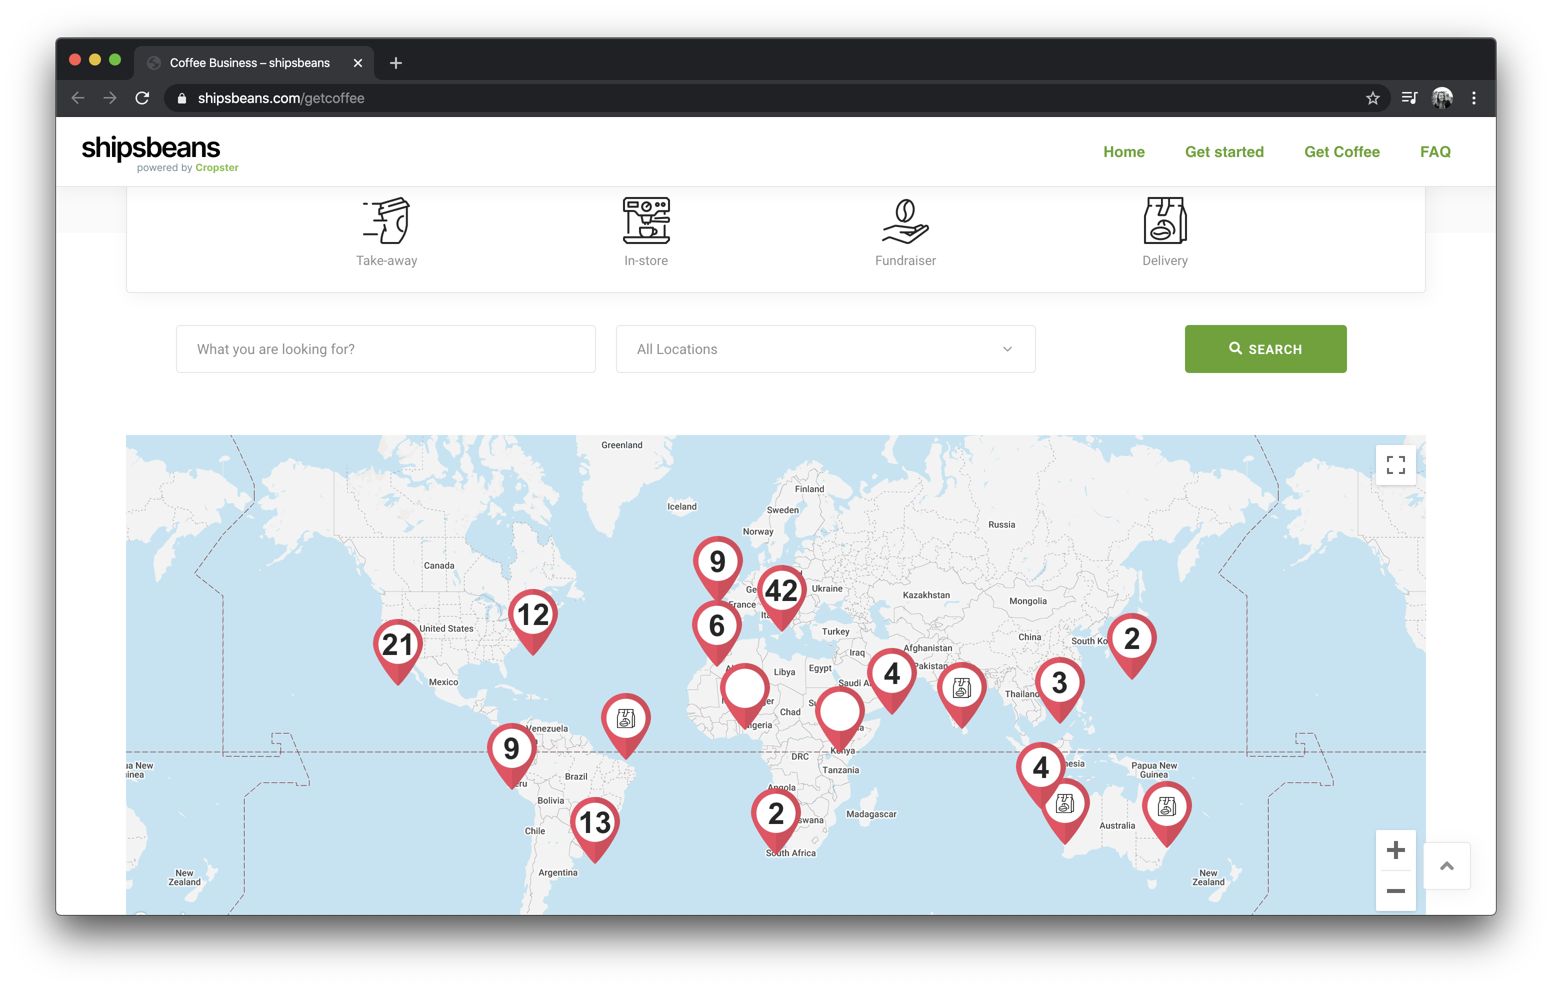This screenshot has width=1552, height=989.
Task: Open the FAQ menu item
Action: click(x=1435, y=151)
